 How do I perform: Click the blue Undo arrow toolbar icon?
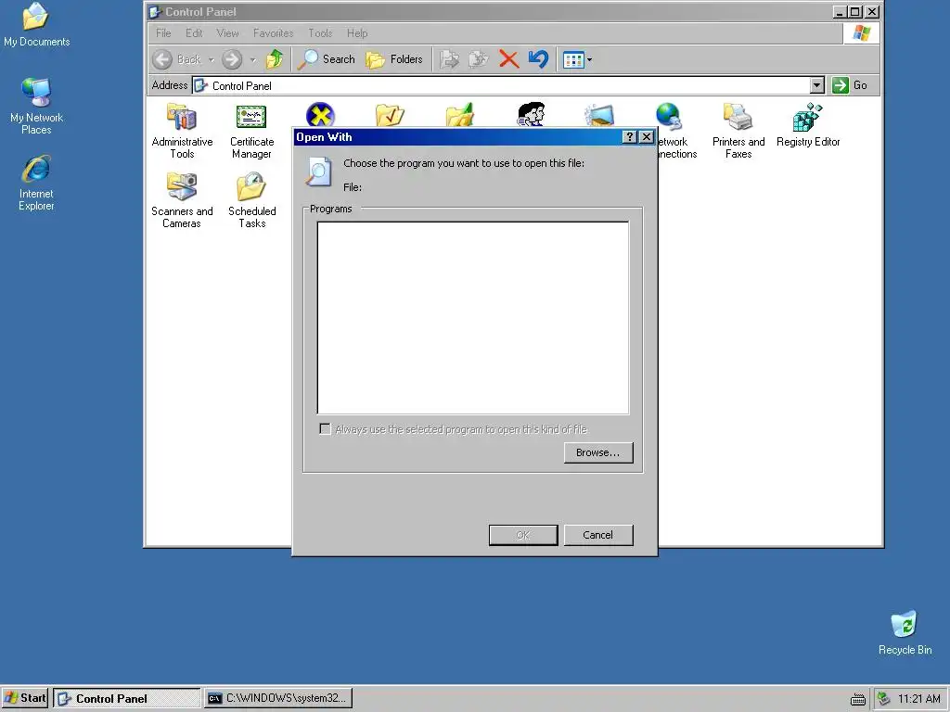pyautogui.click(x=538, y=59)
